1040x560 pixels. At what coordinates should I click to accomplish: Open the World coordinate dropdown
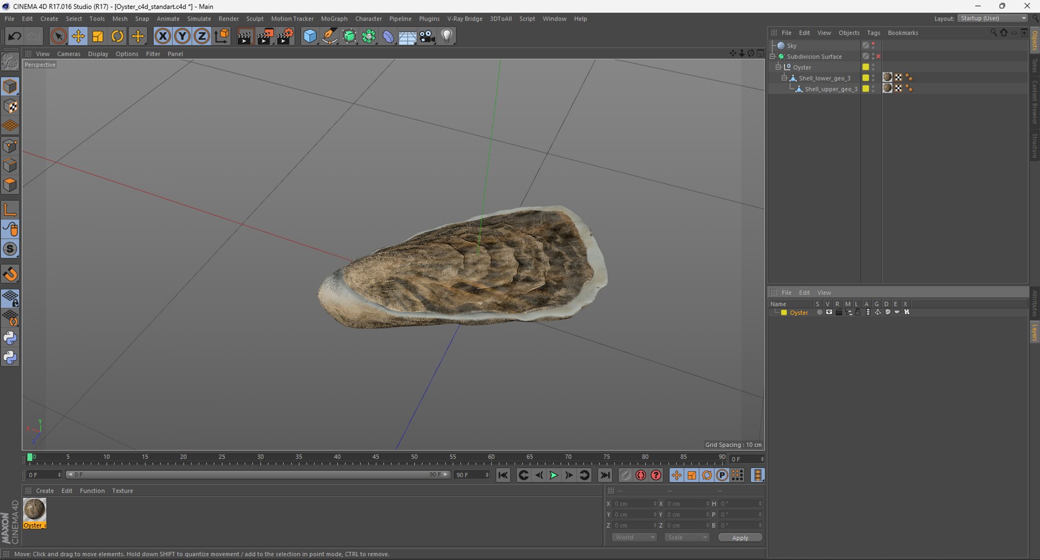click(634, 537)
